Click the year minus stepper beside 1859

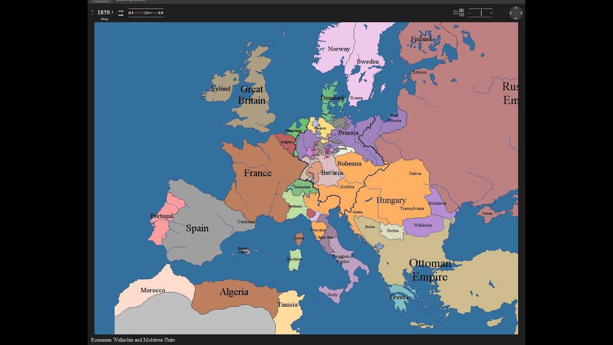(x=92, y=14)
